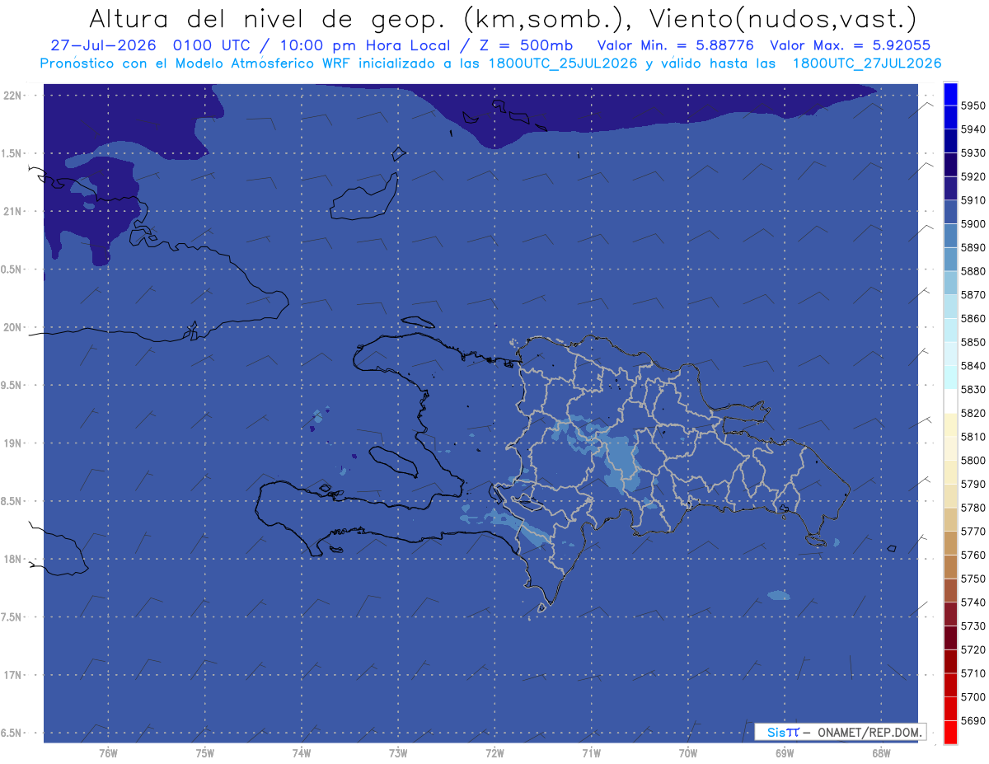Screen dimensions: 989x764
Task: Pick the legend color between 5890 and 5900
Action: (950, 236)
